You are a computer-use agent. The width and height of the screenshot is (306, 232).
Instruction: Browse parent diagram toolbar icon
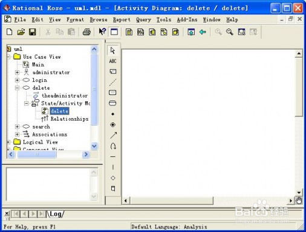tap(191, 32)
